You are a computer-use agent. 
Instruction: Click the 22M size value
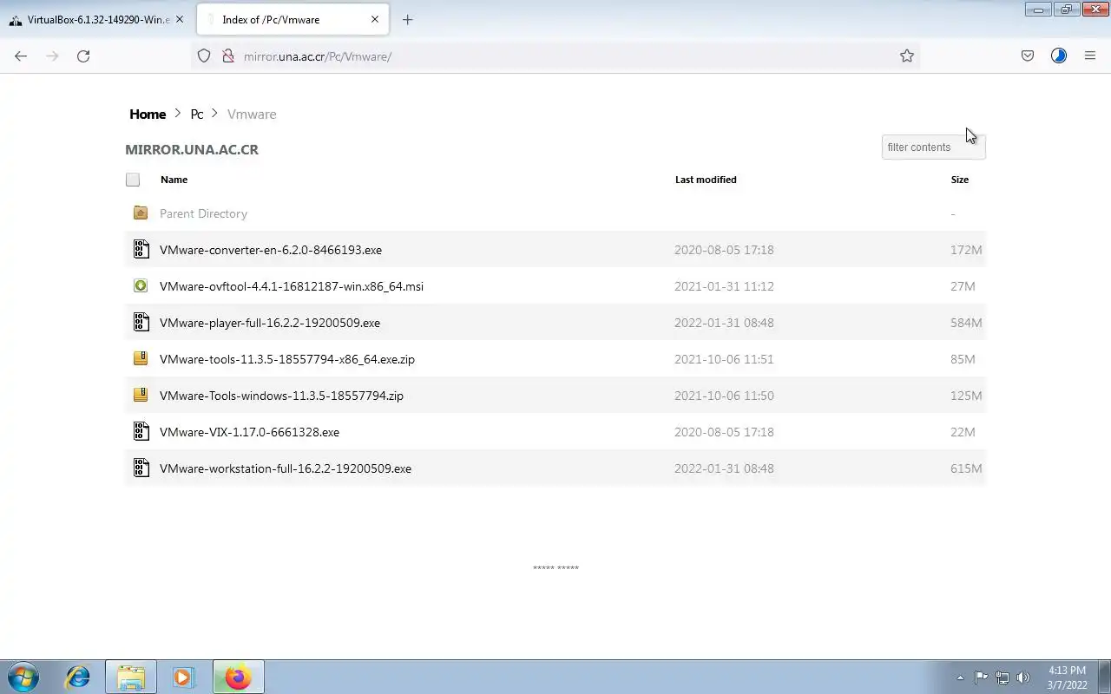(x=963, y=432)
